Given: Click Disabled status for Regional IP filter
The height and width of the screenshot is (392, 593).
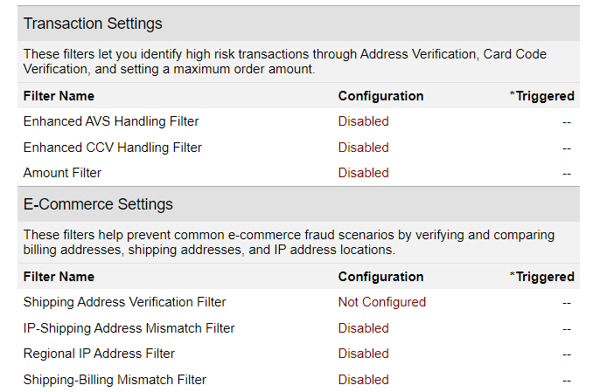Looking at the screenshot, I should 363,354.
